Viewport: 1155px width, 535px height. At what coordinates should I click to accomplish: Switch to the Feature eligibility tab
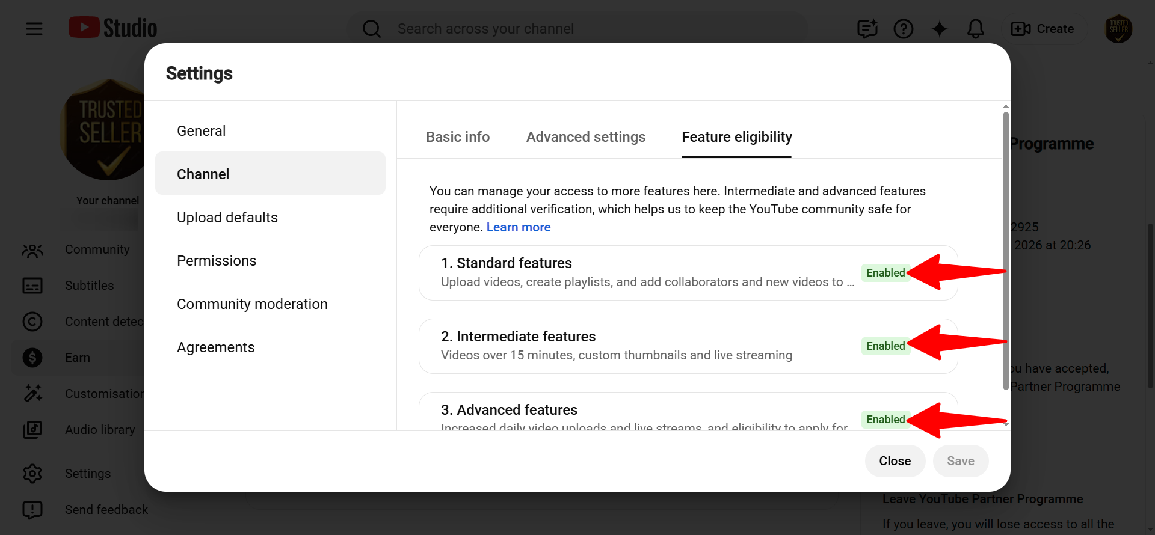tap(737, 137)
